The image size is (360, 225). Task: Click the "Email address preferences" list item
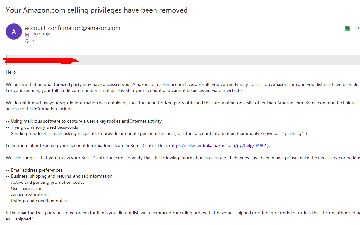click(x=36, y=170)
